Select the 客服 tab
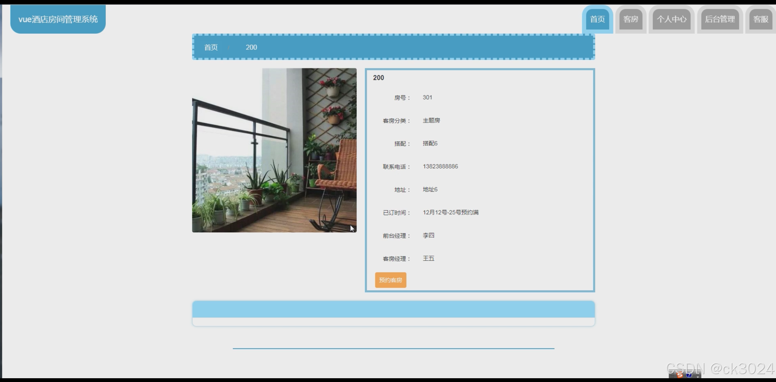 [761, 19]
